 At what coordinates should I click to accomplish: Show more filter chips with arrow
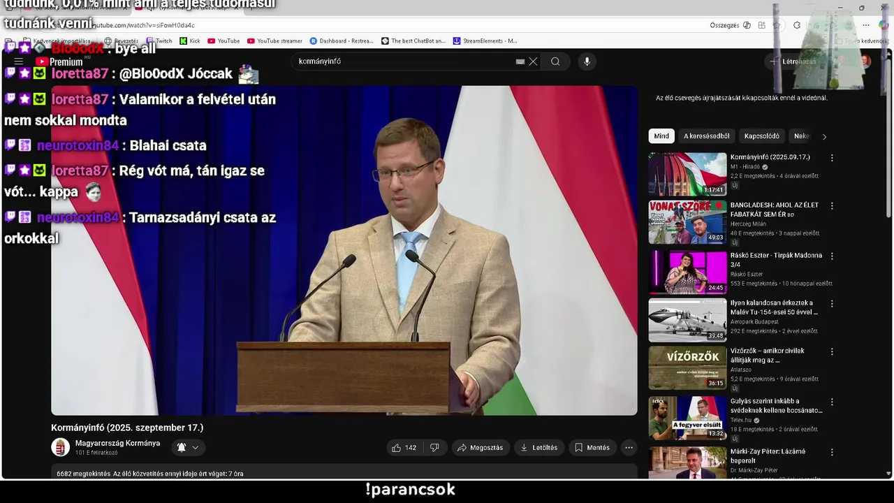pos(824,137)
